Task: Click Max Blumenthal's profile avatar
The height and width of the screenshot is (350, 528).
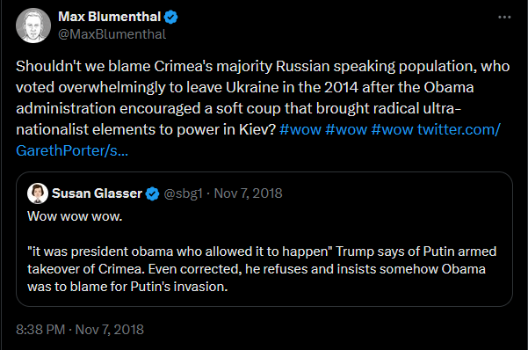Action: (33, 26)
